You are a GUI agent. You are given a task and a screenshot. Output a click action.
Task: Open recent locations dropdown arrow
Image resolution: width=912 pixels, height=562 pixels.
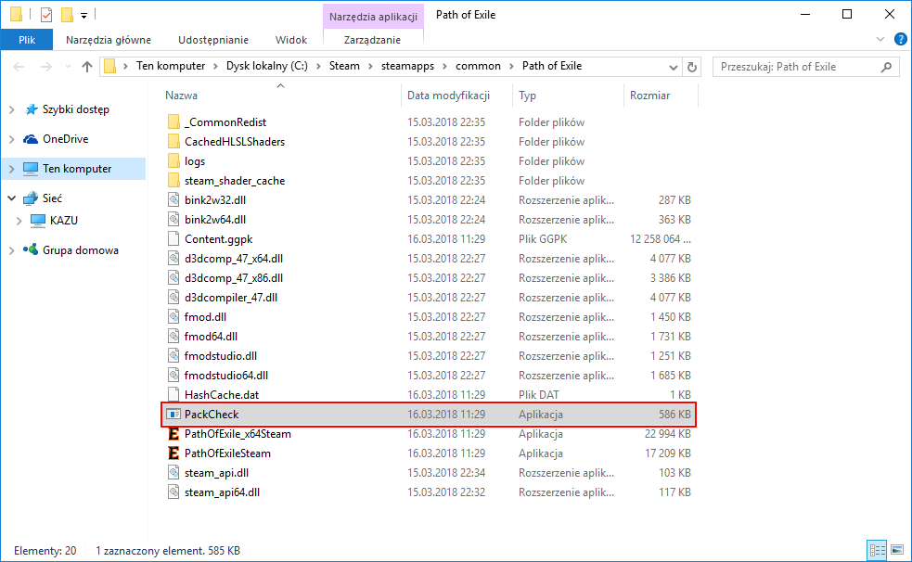click(x=68, y=67)
